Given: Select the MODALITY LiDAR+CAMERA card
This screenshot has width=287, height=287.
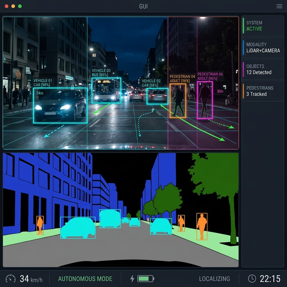Looking at the screenshot, I should pyautogui.click(x=263, y=48).
